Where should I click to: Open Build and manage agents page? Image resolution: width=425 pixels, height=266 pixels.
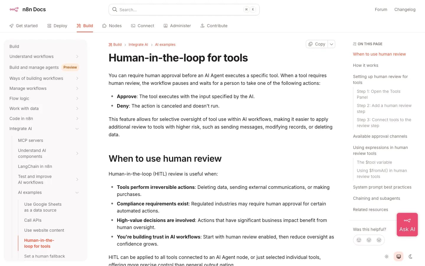point(34,67)
